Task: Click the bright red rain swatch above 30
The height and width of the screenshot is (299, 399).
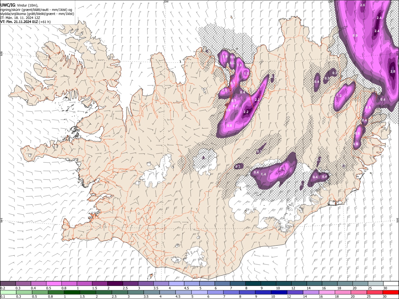Action: point(391,292)
